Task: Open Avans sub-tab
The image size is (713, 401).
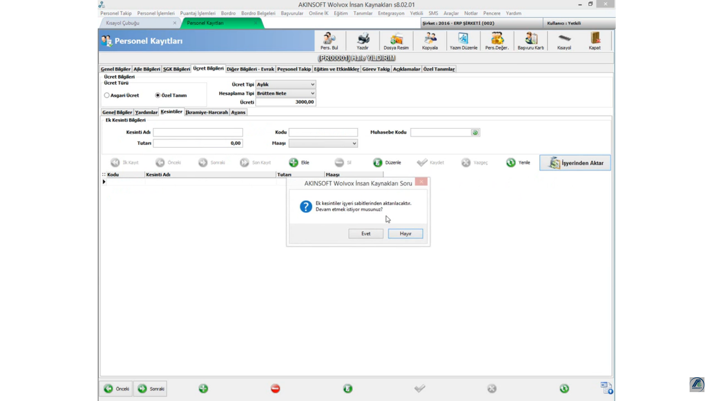Action: (x=238, y=113)
